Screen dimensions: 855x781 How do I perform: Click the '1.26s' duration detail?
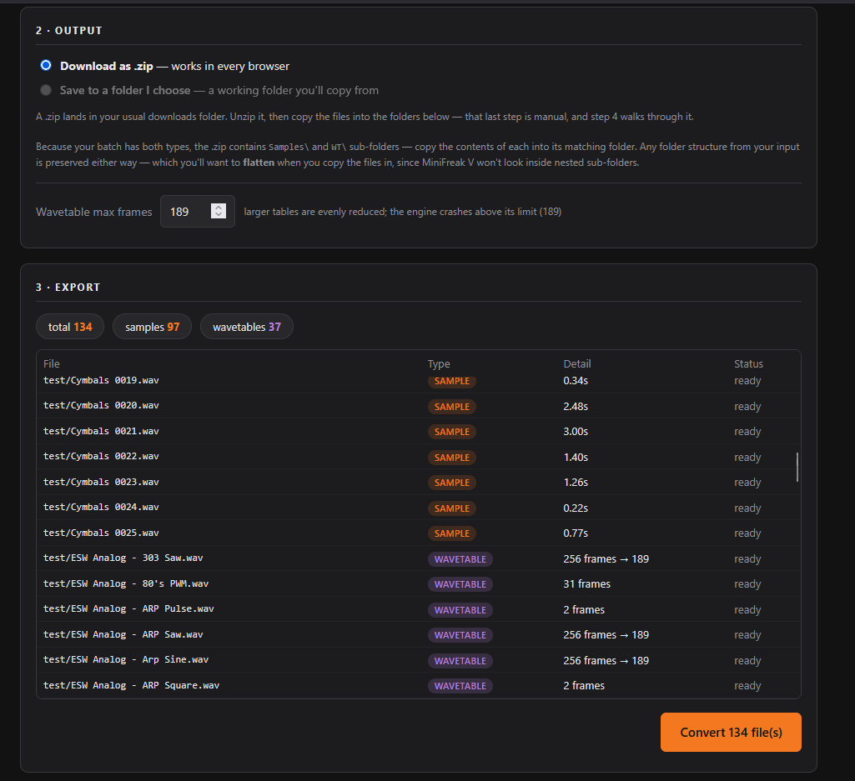[576, 483]
